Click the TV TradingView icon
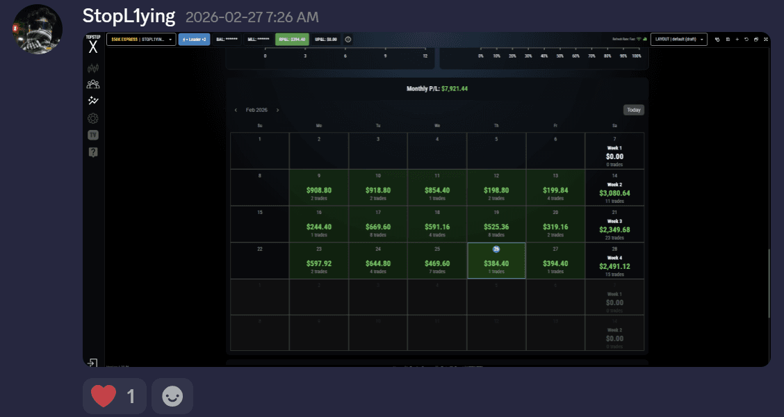The width and height of the screenshot is (784, 417). (x=93, y=135)
